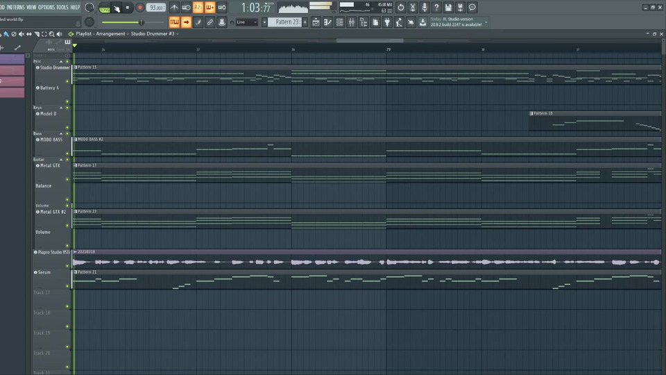The height and width of the screenshot is (375, 666).
Task: Collapse the Guitar track group
Action: tap(61, 160)
